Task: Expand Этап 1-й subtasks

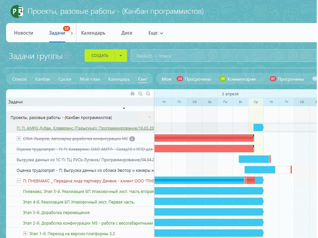Action: click(25, 234)
